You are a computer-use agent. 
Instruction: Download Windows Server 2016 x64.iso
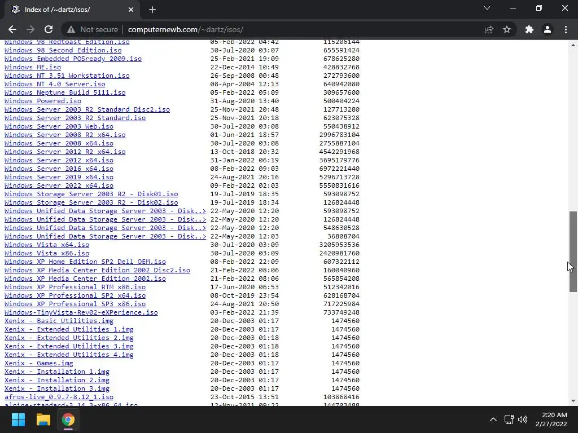click(59, 169)
